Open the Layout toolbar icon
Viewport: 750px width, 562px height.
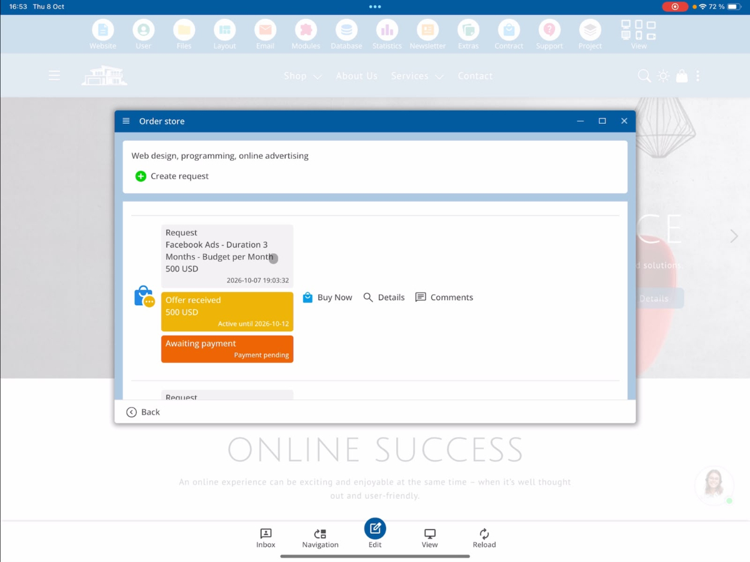pos(224,30)
